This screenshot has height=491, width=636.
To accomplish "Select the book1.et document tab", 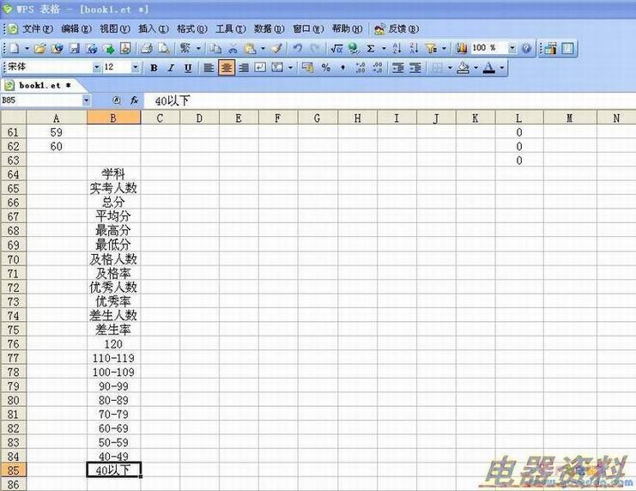I will tap(39, 85).
